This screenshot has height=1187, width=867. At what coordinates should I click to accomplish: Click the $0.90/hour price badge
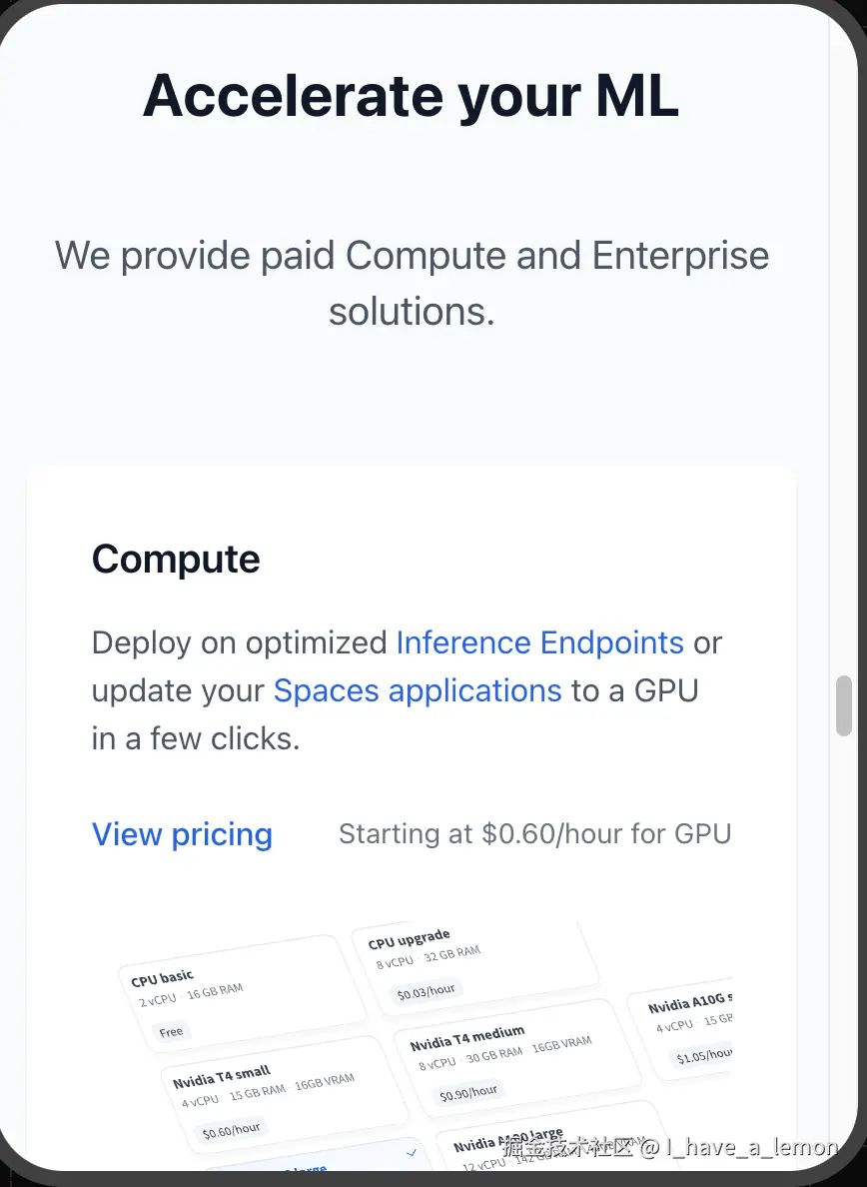468,1092
